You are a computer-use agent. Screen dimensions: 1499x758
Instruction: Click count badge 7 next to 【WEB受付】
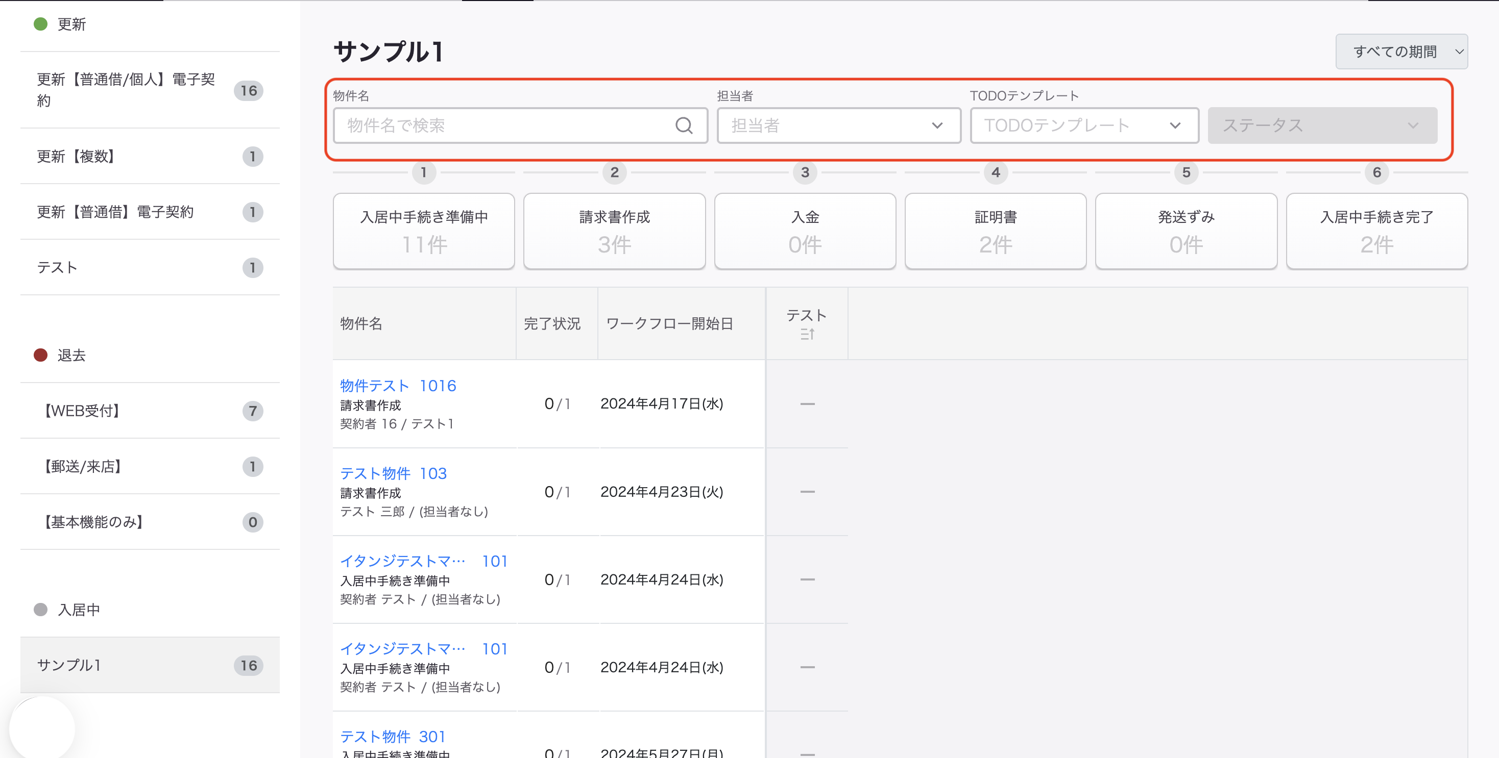pos(253,411)
